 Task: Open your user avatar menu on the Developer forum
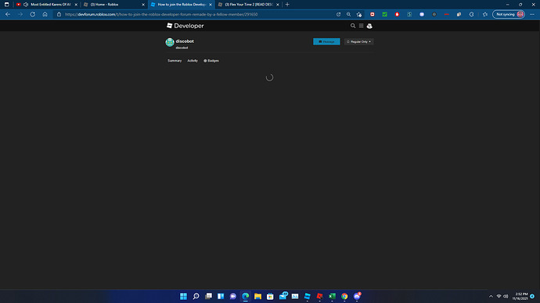tap(369, 26)
